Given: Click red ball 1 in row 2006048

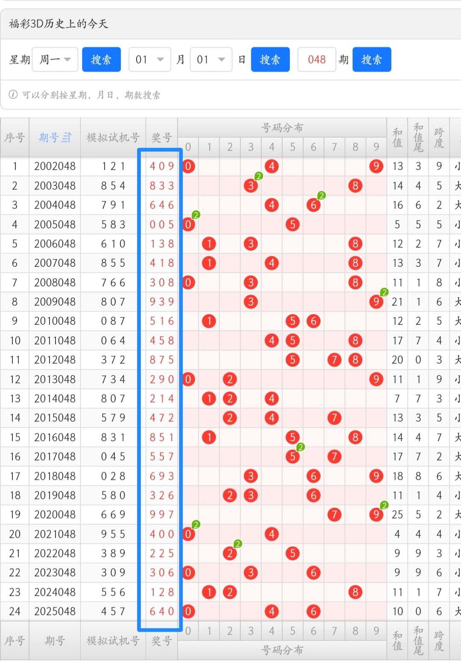Looking at the screenshot, I should (209, 244).
